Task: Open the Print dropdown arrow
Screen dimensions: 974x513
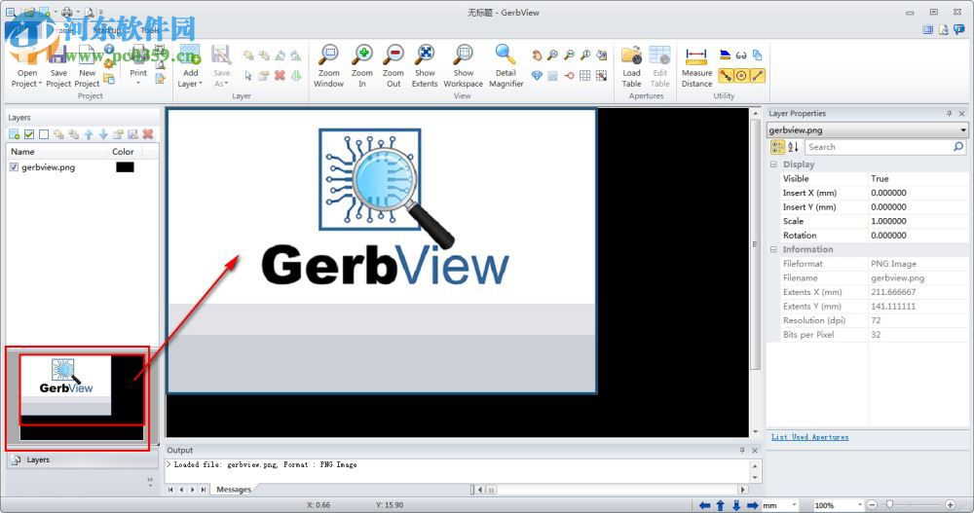Action: pos(138,83)
